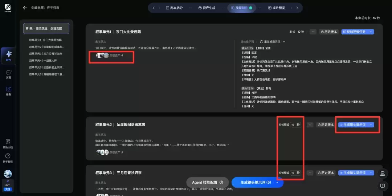Switch to the 成片预览 step tab
This screenshot has height=196, width=392.
[x=277, y=8]
